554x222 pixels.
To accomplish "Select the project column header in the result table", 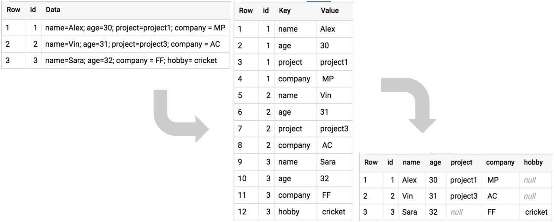I will point(461,162).
